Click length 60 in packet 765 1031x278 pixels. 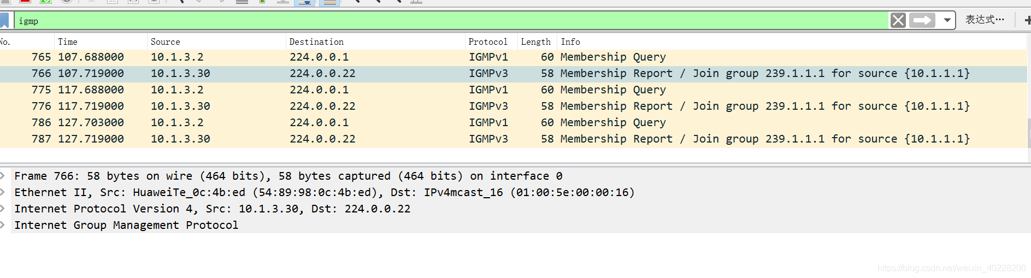[x=547, y=57]
